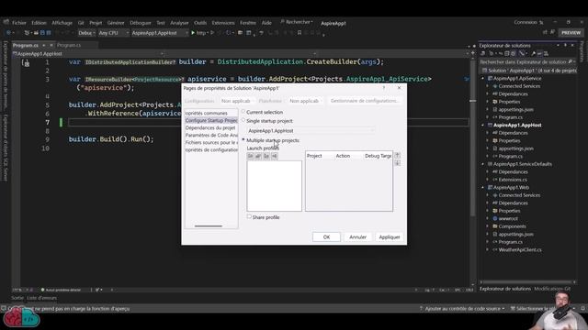Click Aucun problème détecté status indicator
Screen dimensions: 588x330
61,290
